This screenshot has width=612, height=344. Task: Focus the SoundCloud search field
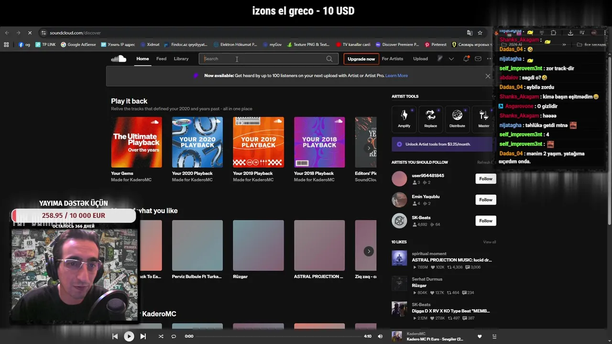[268, 59]
